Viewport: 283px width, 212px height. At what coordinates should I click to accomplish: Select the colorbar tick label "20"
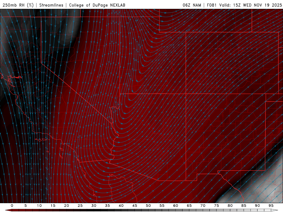point(67,206)
